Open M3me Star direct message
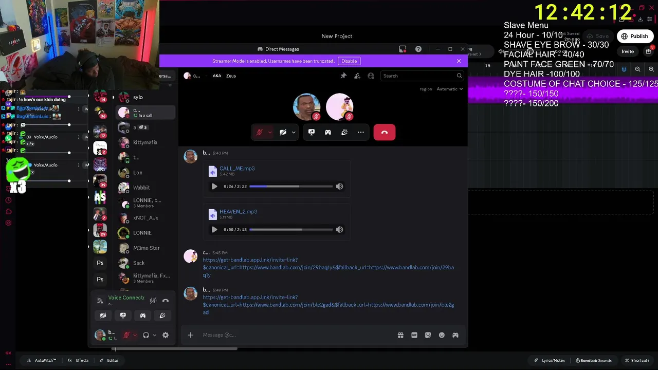The image size is (658, 370). point(145,248)
